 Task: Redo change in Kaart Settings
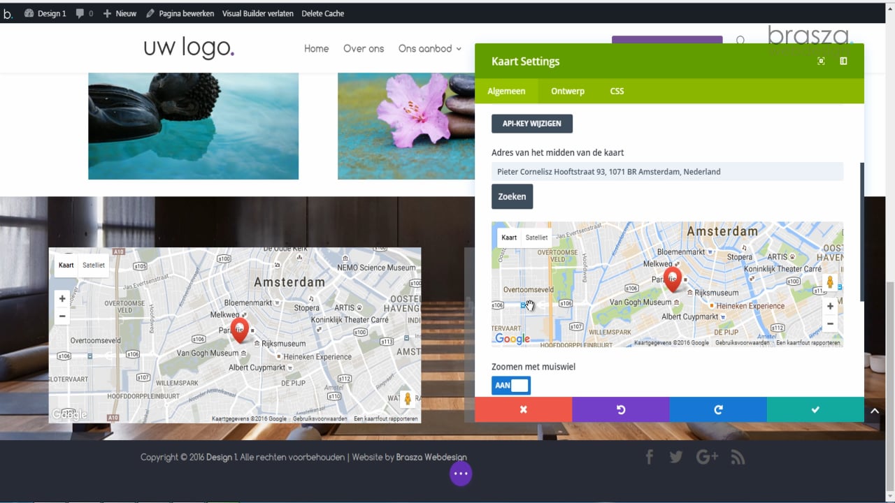(x=718, y=409)
